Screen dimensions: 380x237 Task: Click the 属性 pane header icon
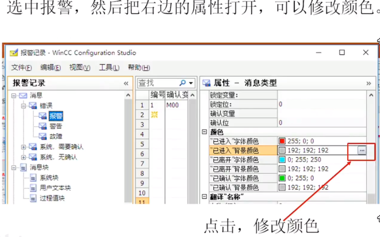coord(206,83)
